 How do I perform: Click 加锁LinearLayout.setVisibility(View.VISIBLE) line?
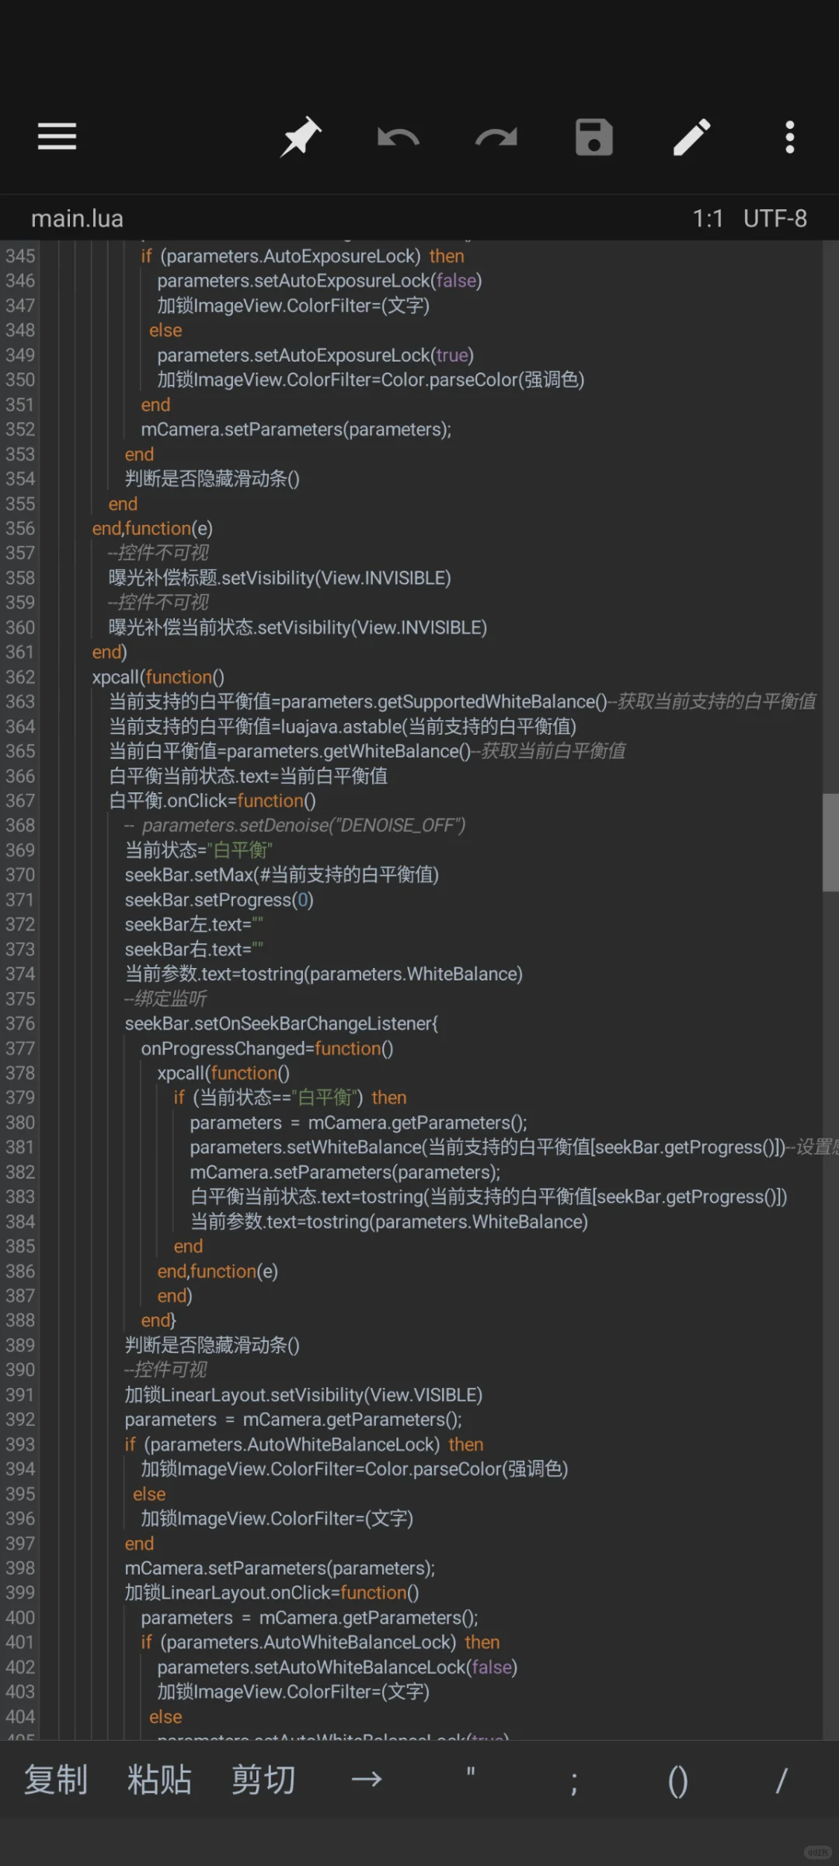click(x=304, y=1395)
